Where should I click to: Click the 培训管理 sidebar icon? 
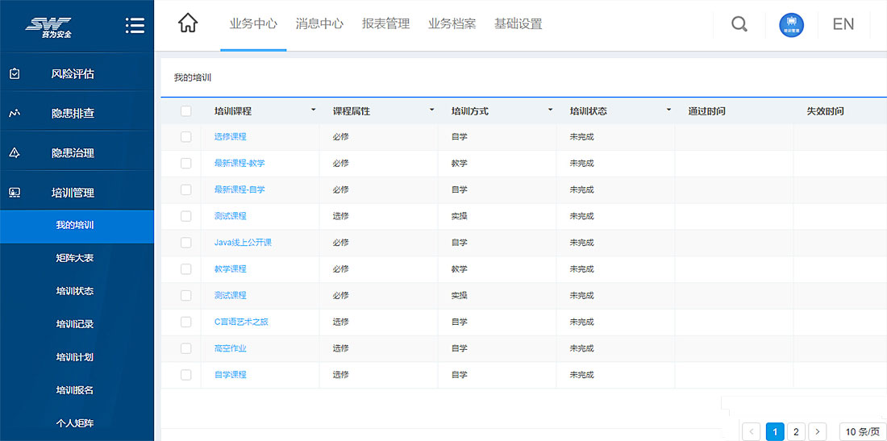pos(15,193)
